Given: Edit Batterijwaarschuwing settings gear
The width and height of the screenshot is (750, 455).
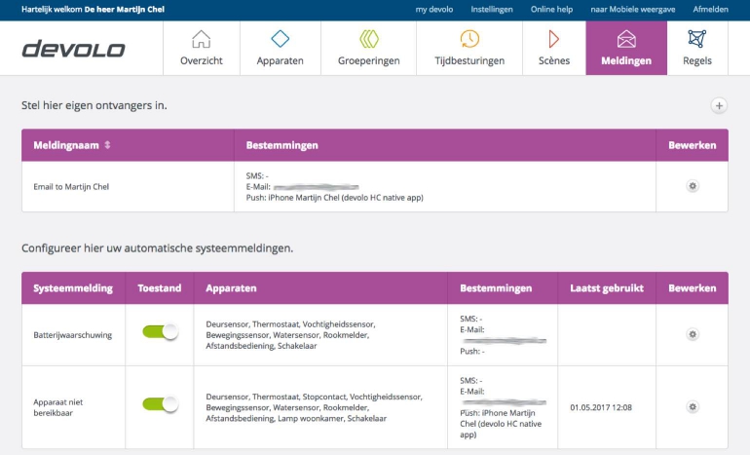Looking at the screenshot, I should click(x=693, y=334).
